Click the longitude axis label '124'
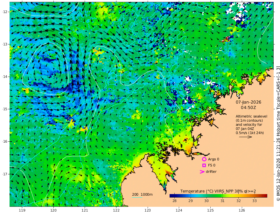 click(179, 211)
